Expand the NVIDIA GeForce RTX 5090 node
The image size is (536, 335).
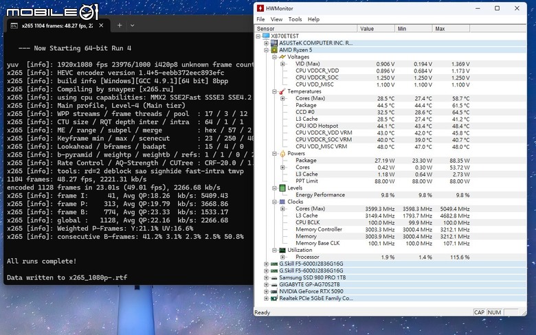point(266,292)
